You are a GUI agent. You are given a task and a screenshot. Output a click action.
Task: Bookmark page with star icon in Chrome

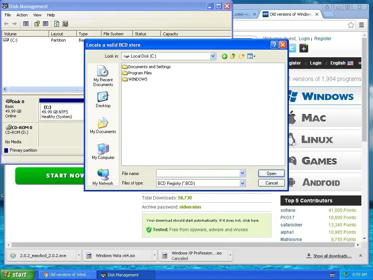pos(351,25)
